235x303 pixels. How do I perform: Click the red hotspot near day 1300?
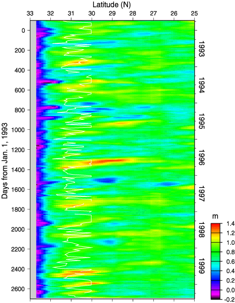(110, 161)
